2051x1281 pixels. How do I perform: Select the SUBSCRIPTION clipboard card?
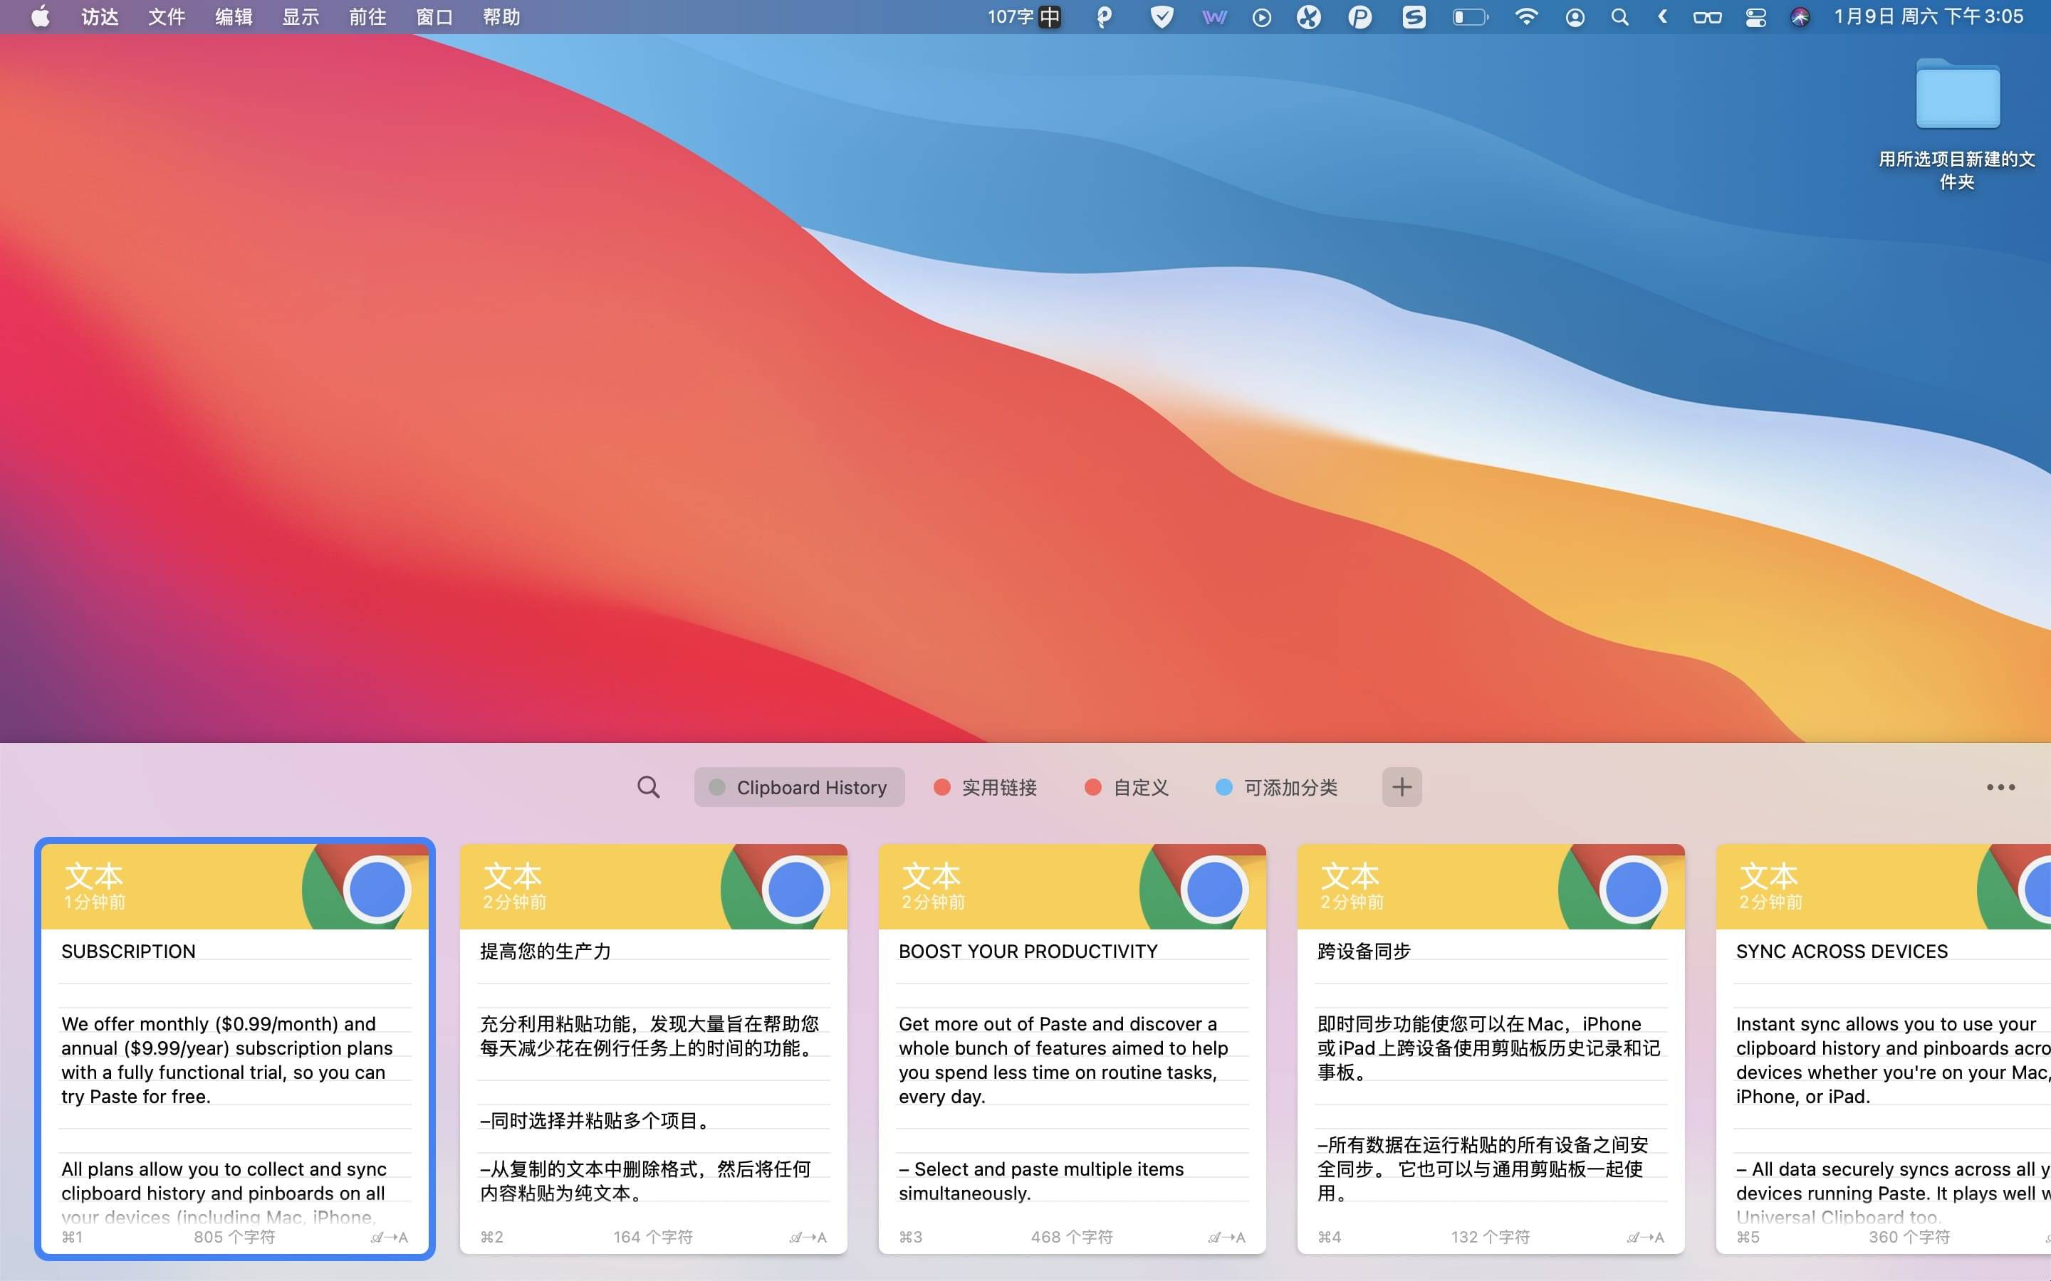point(235,1050)
